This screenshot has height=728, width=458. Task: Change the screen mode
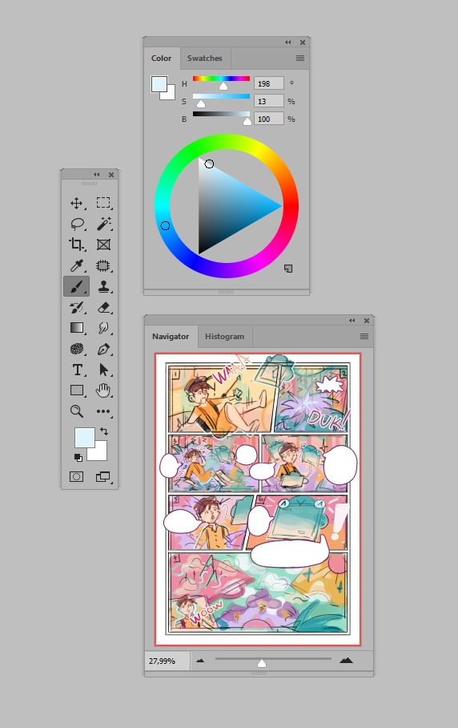(102, 476)
